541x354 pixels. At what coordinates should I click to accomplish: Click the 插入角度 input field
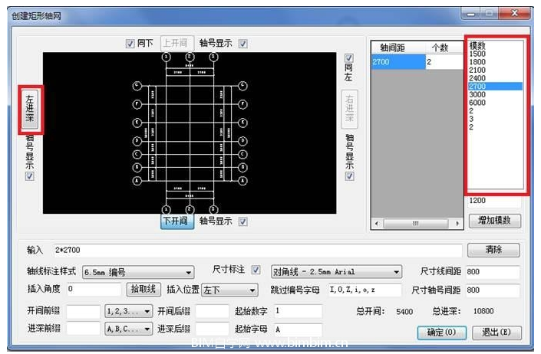pyautogui.click(x=94, y=290)
